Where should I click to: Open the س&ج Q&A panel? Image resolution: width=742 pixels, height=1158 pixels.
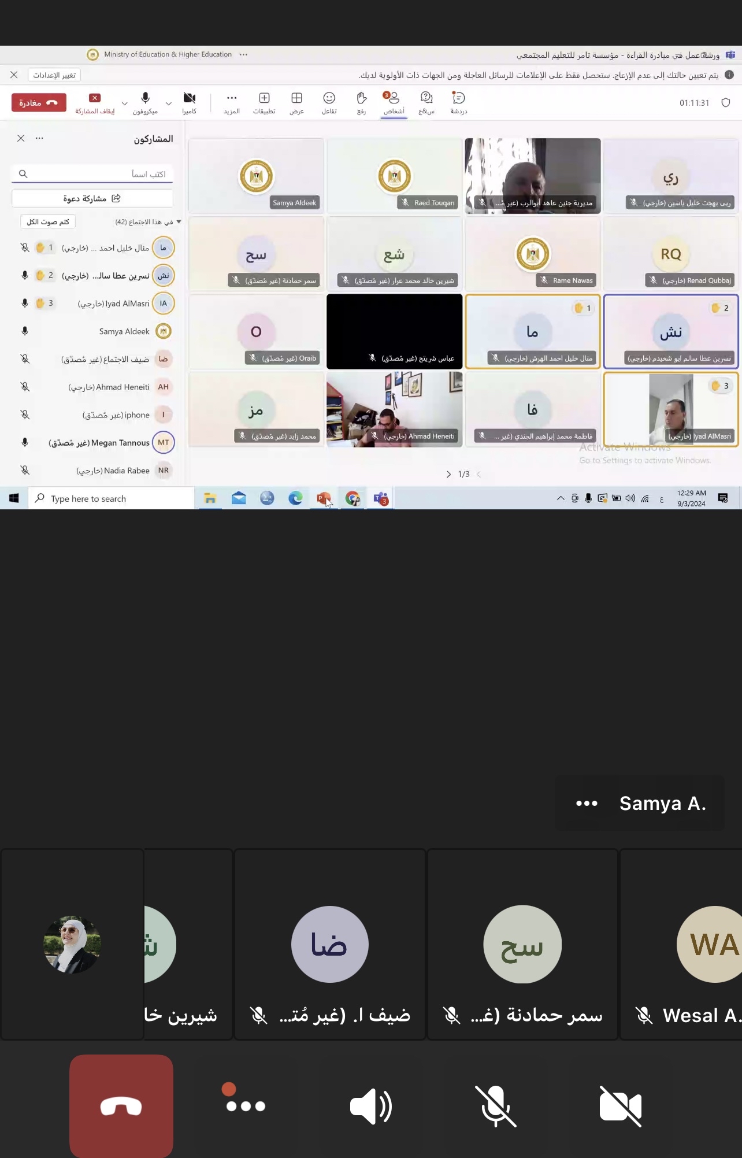[426, 103]
